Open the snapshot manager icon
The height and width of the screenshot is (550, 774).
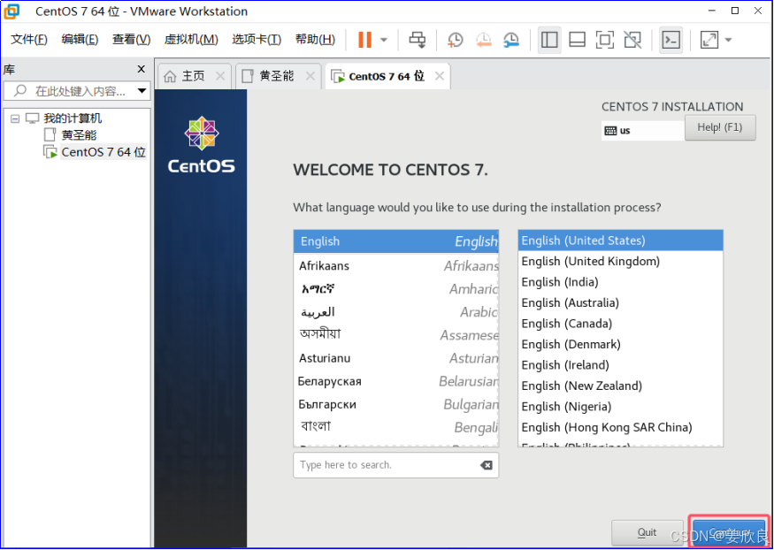pyautogui.click(x=511, y=40)
